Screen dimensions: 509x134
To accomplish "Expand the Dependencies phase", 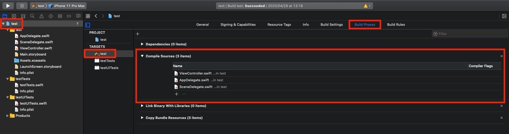I will coord(142,44).
